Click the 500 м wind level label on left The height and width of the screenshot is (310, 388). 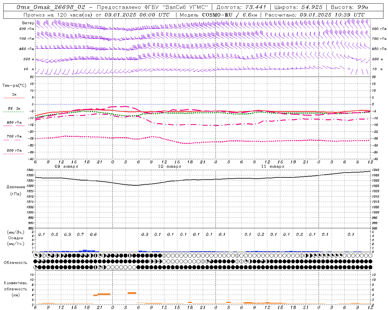29,59
